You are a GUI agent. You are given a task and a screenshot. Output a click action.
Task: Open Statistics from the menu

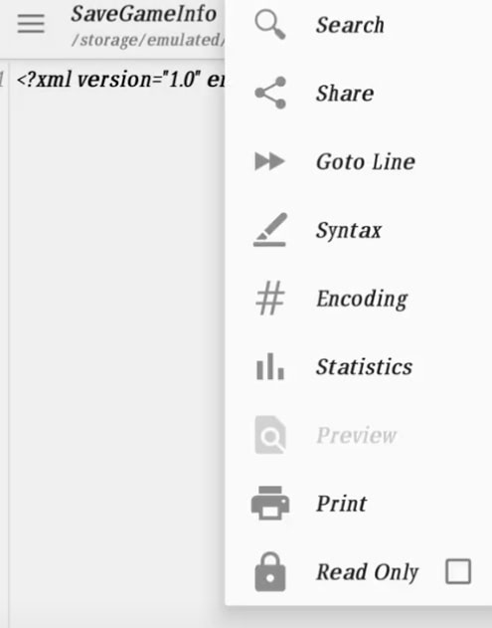click(359, 366)
